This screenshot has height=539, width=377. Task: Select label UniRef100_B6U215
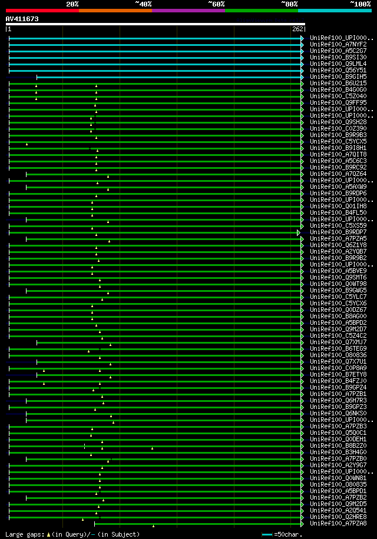click(x=338, y=83)
